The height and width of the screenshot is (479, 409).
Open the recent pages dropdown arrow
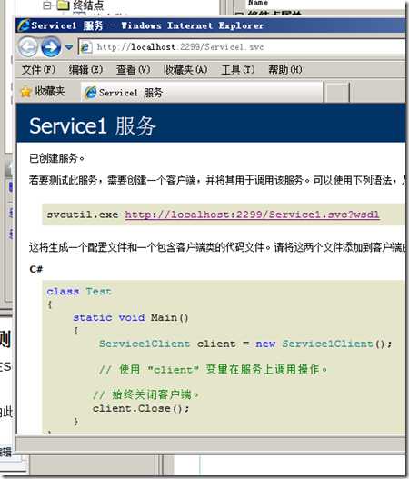point(69,47)
